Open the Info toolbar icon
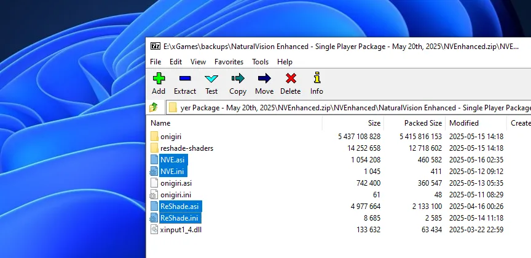The height and width of the screenshot is (258, 531). click(x=317, y=78)
